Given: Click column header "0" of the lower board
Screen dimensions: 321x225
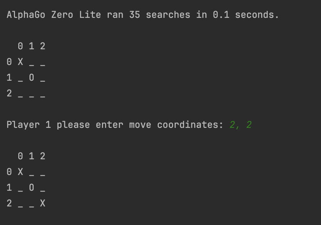Looking at the screenshot, I should (x=20, y=156).
